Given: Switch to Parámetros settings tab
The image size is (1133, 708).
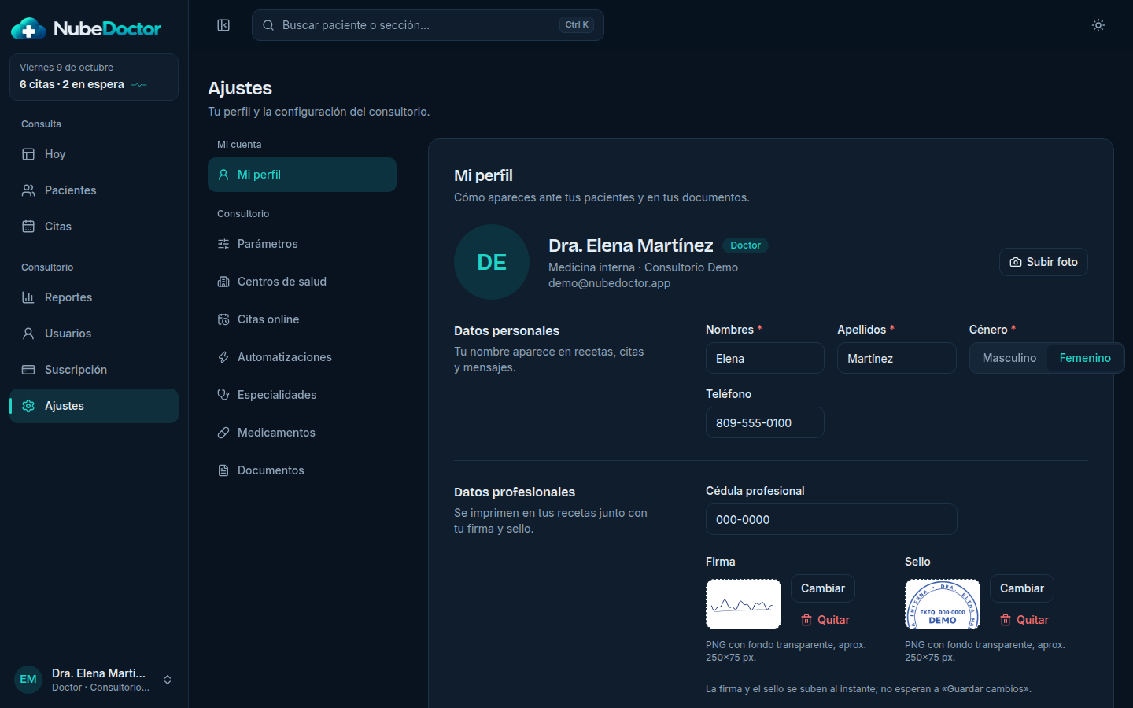Looking at the screenshot, I should coord(302,244).
